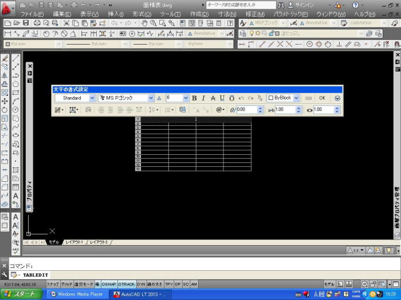Screen dimensions: 401x300
Task: Toggle Bold formatting
Action: pos(194,98)
